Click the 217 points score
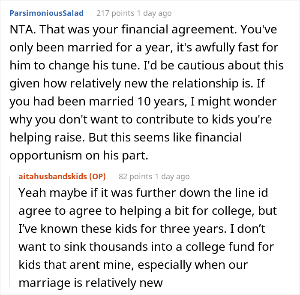The image size is (300, 295). tap(115, 13)
